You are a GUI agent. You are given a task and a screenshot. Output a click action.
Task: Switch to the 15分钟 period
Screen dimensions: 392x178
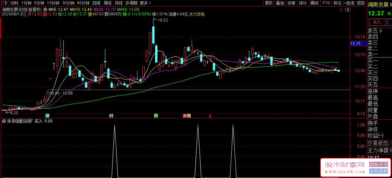click(x=53, y=3)
